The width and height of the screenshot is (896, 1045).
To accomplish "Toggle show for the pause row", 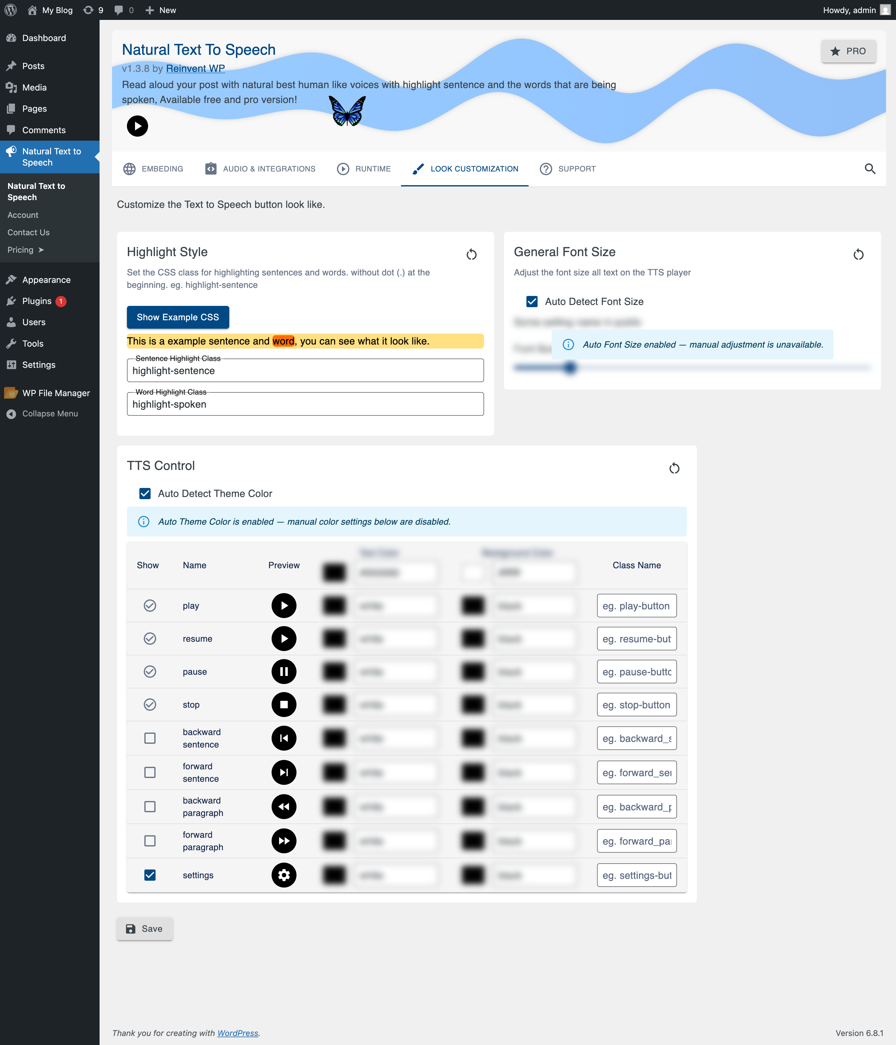I will point(150,672).
